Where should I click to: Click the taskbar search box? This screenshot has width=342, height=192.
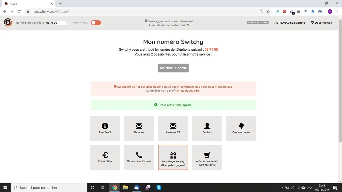coord(49,187)
